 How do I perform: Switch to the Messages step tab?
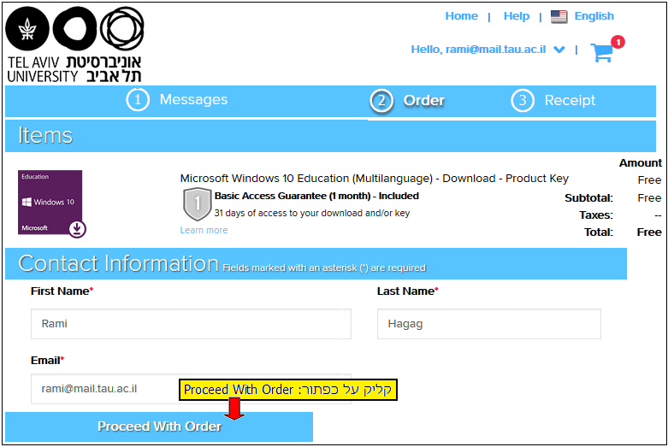point(193,100)
